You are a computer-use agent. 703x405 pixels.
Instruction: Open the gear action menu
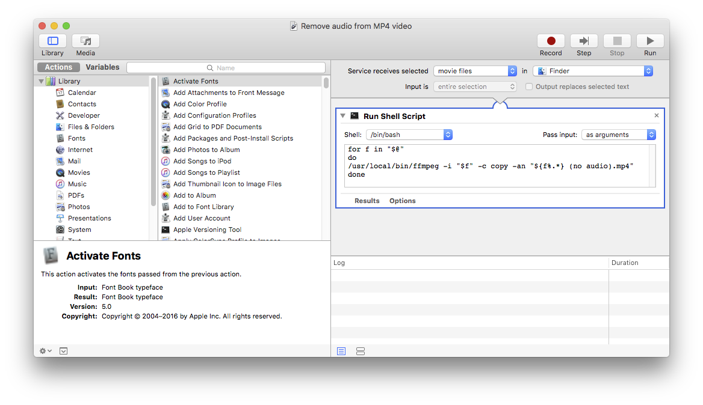45,351
